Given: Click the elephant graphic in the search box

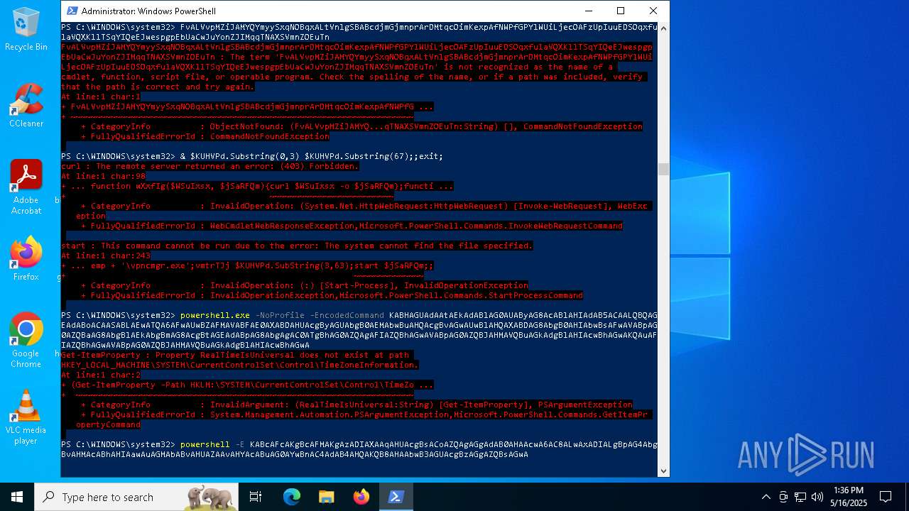Looking at the screenshot, I should pyautogui.click(x=210, y=498).
